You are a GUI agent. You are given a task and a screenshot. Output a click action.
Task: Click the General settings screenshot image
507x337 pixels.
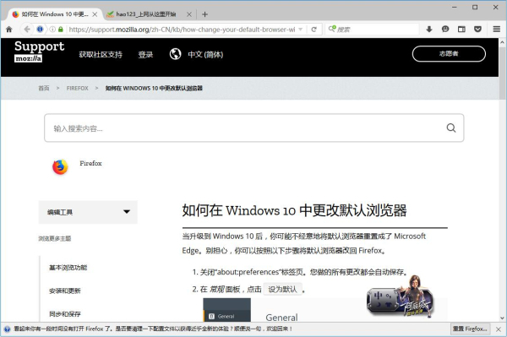tap(325, 310)
